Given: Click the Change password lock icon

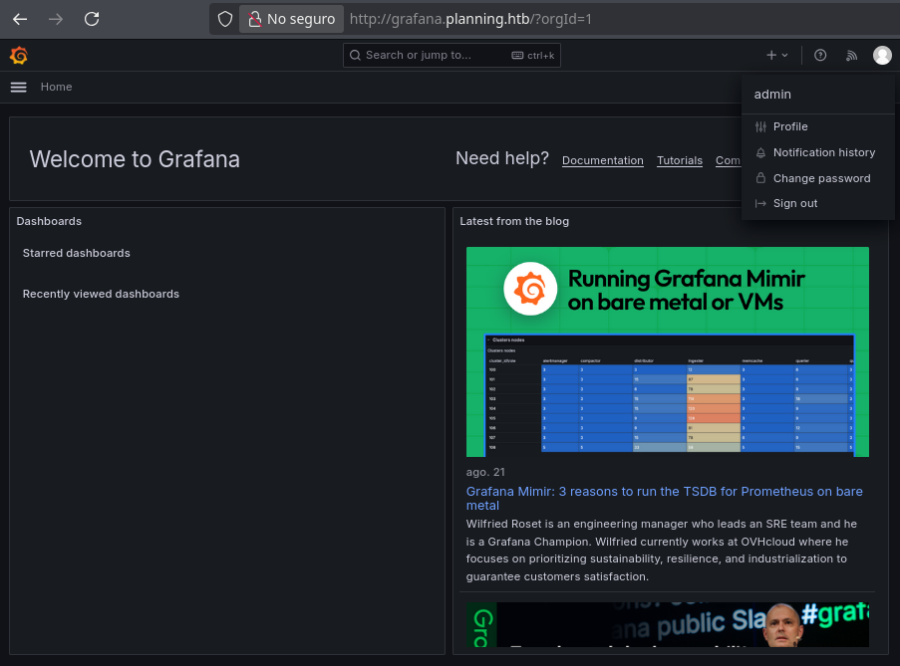Looking at the screenshot, I should tap(760, 178).
